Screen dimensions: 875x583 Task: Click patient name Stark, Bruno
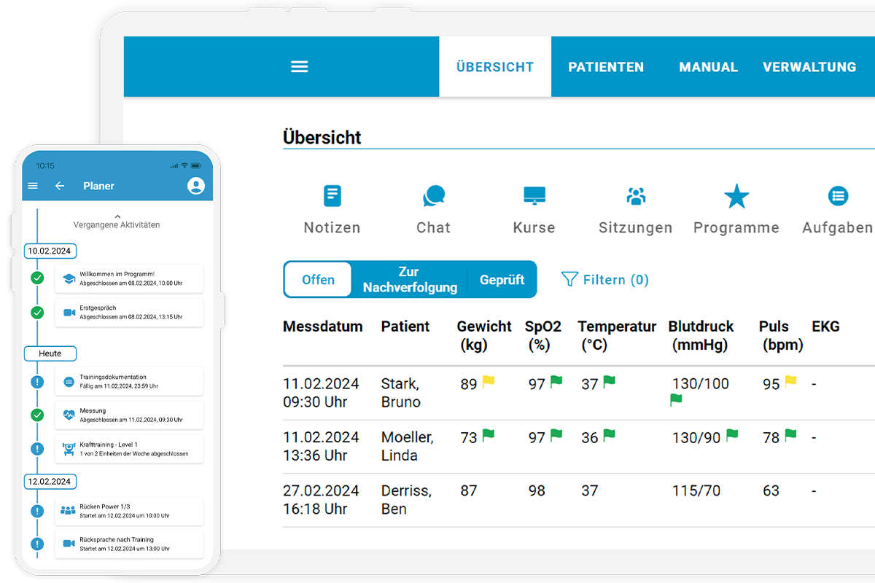[x=401, y=393]
